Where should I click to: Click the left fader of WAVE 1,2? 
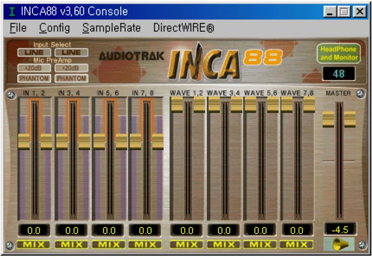[x=177, y=105]
